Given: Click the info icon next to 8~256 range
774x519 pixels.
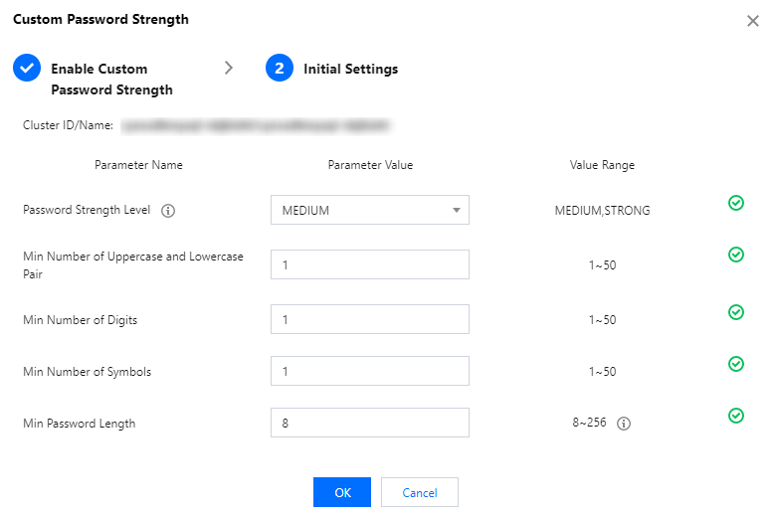Looking at the screenshot, I should pos(624,424).
